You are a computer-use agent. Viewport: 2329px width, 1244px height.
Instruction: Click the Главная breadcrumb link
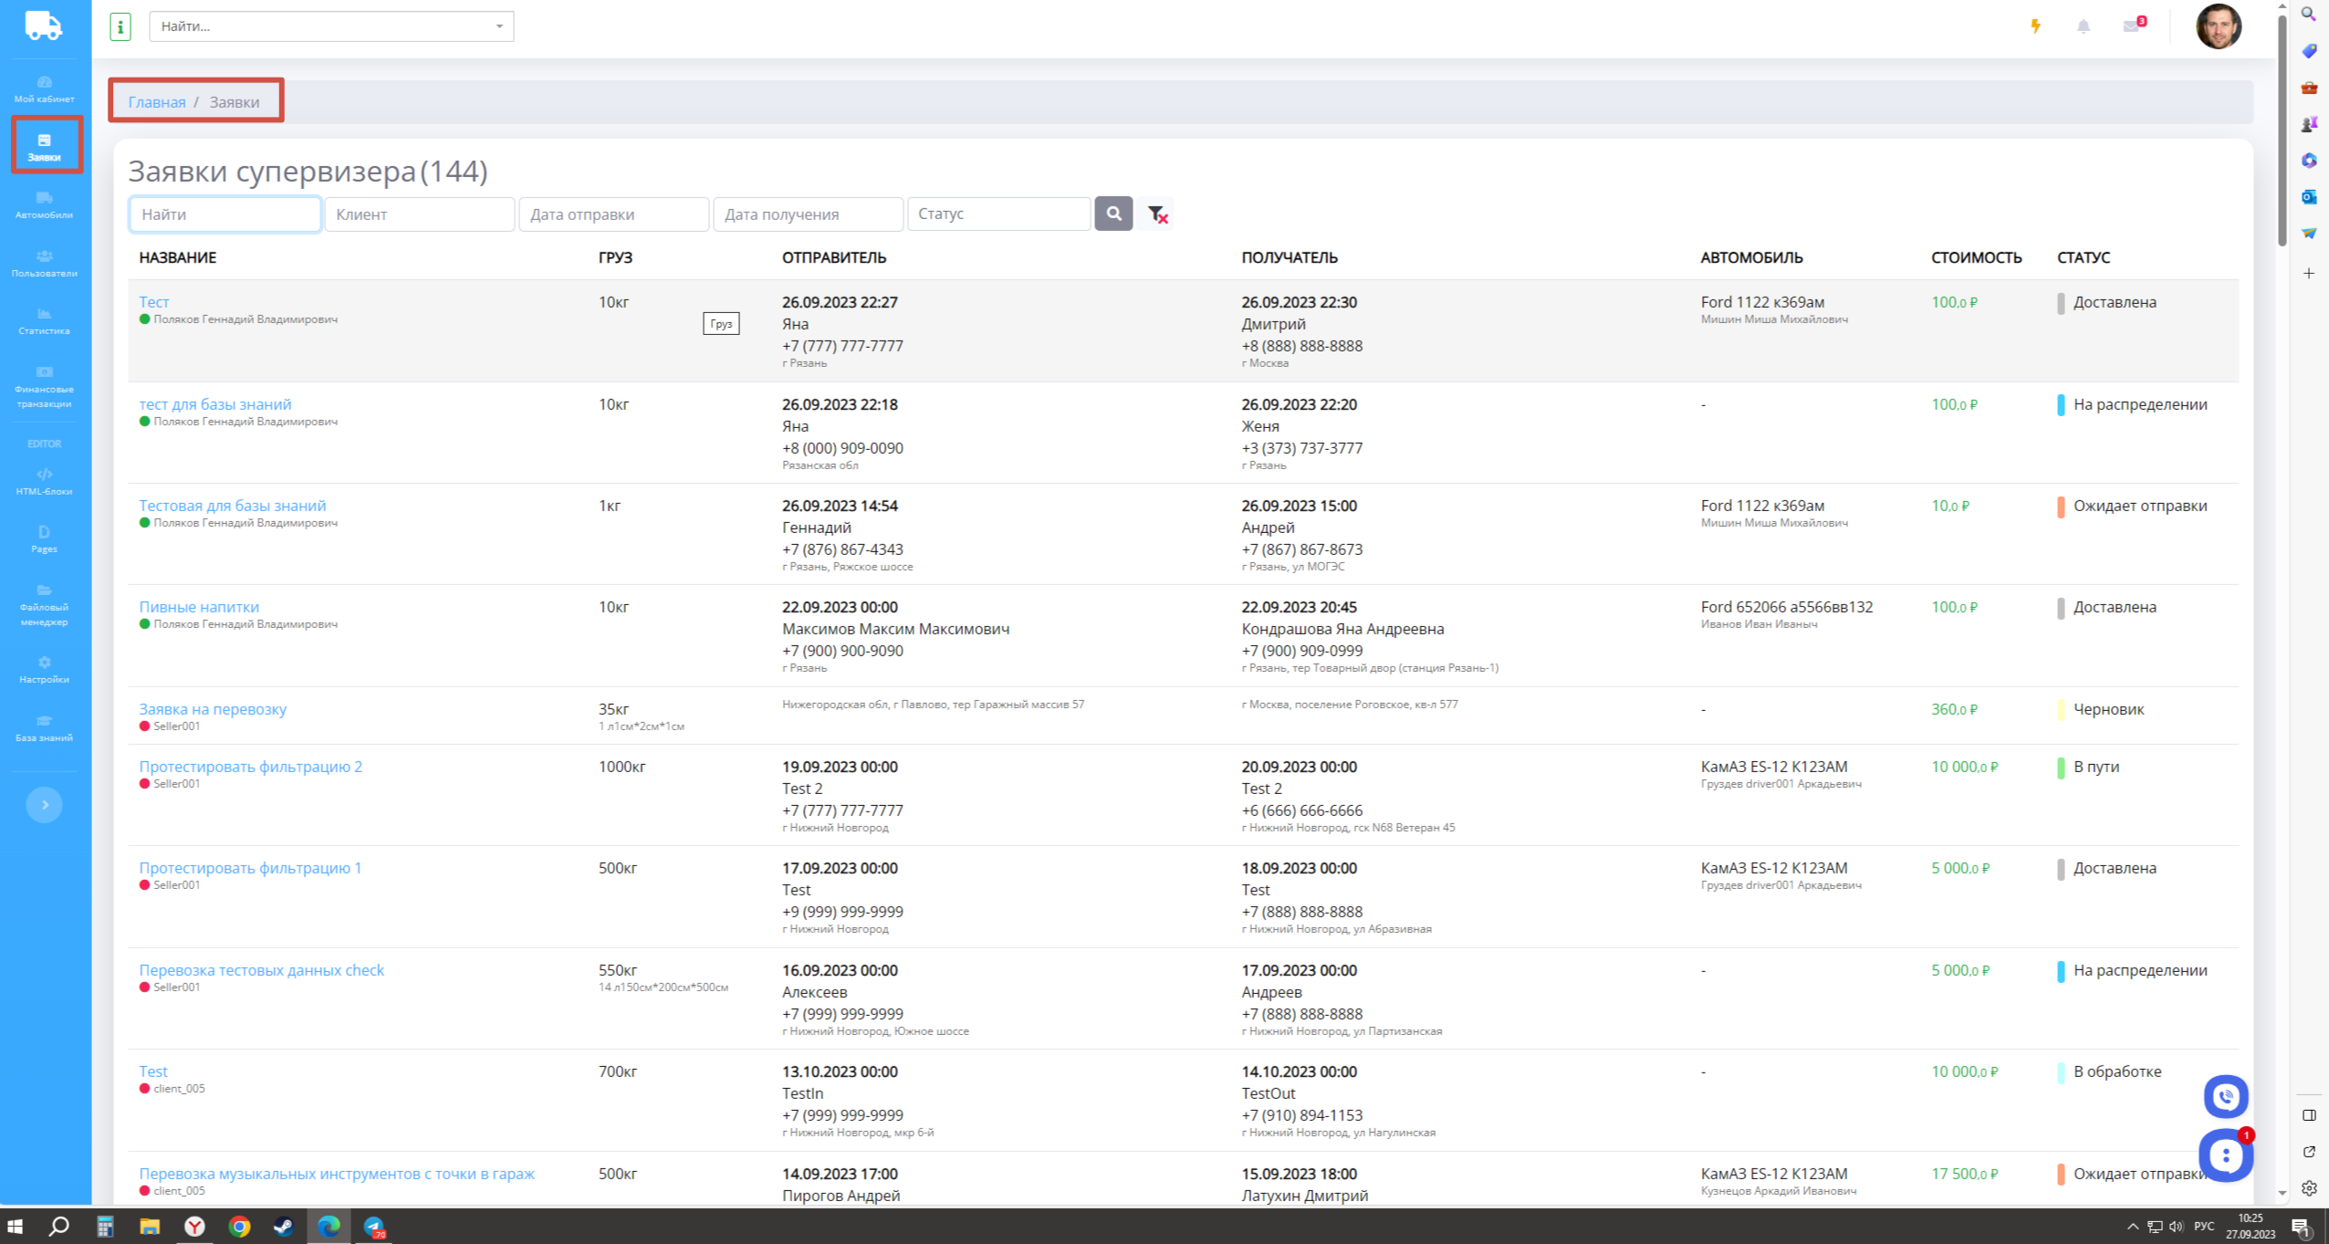[157, 102]
